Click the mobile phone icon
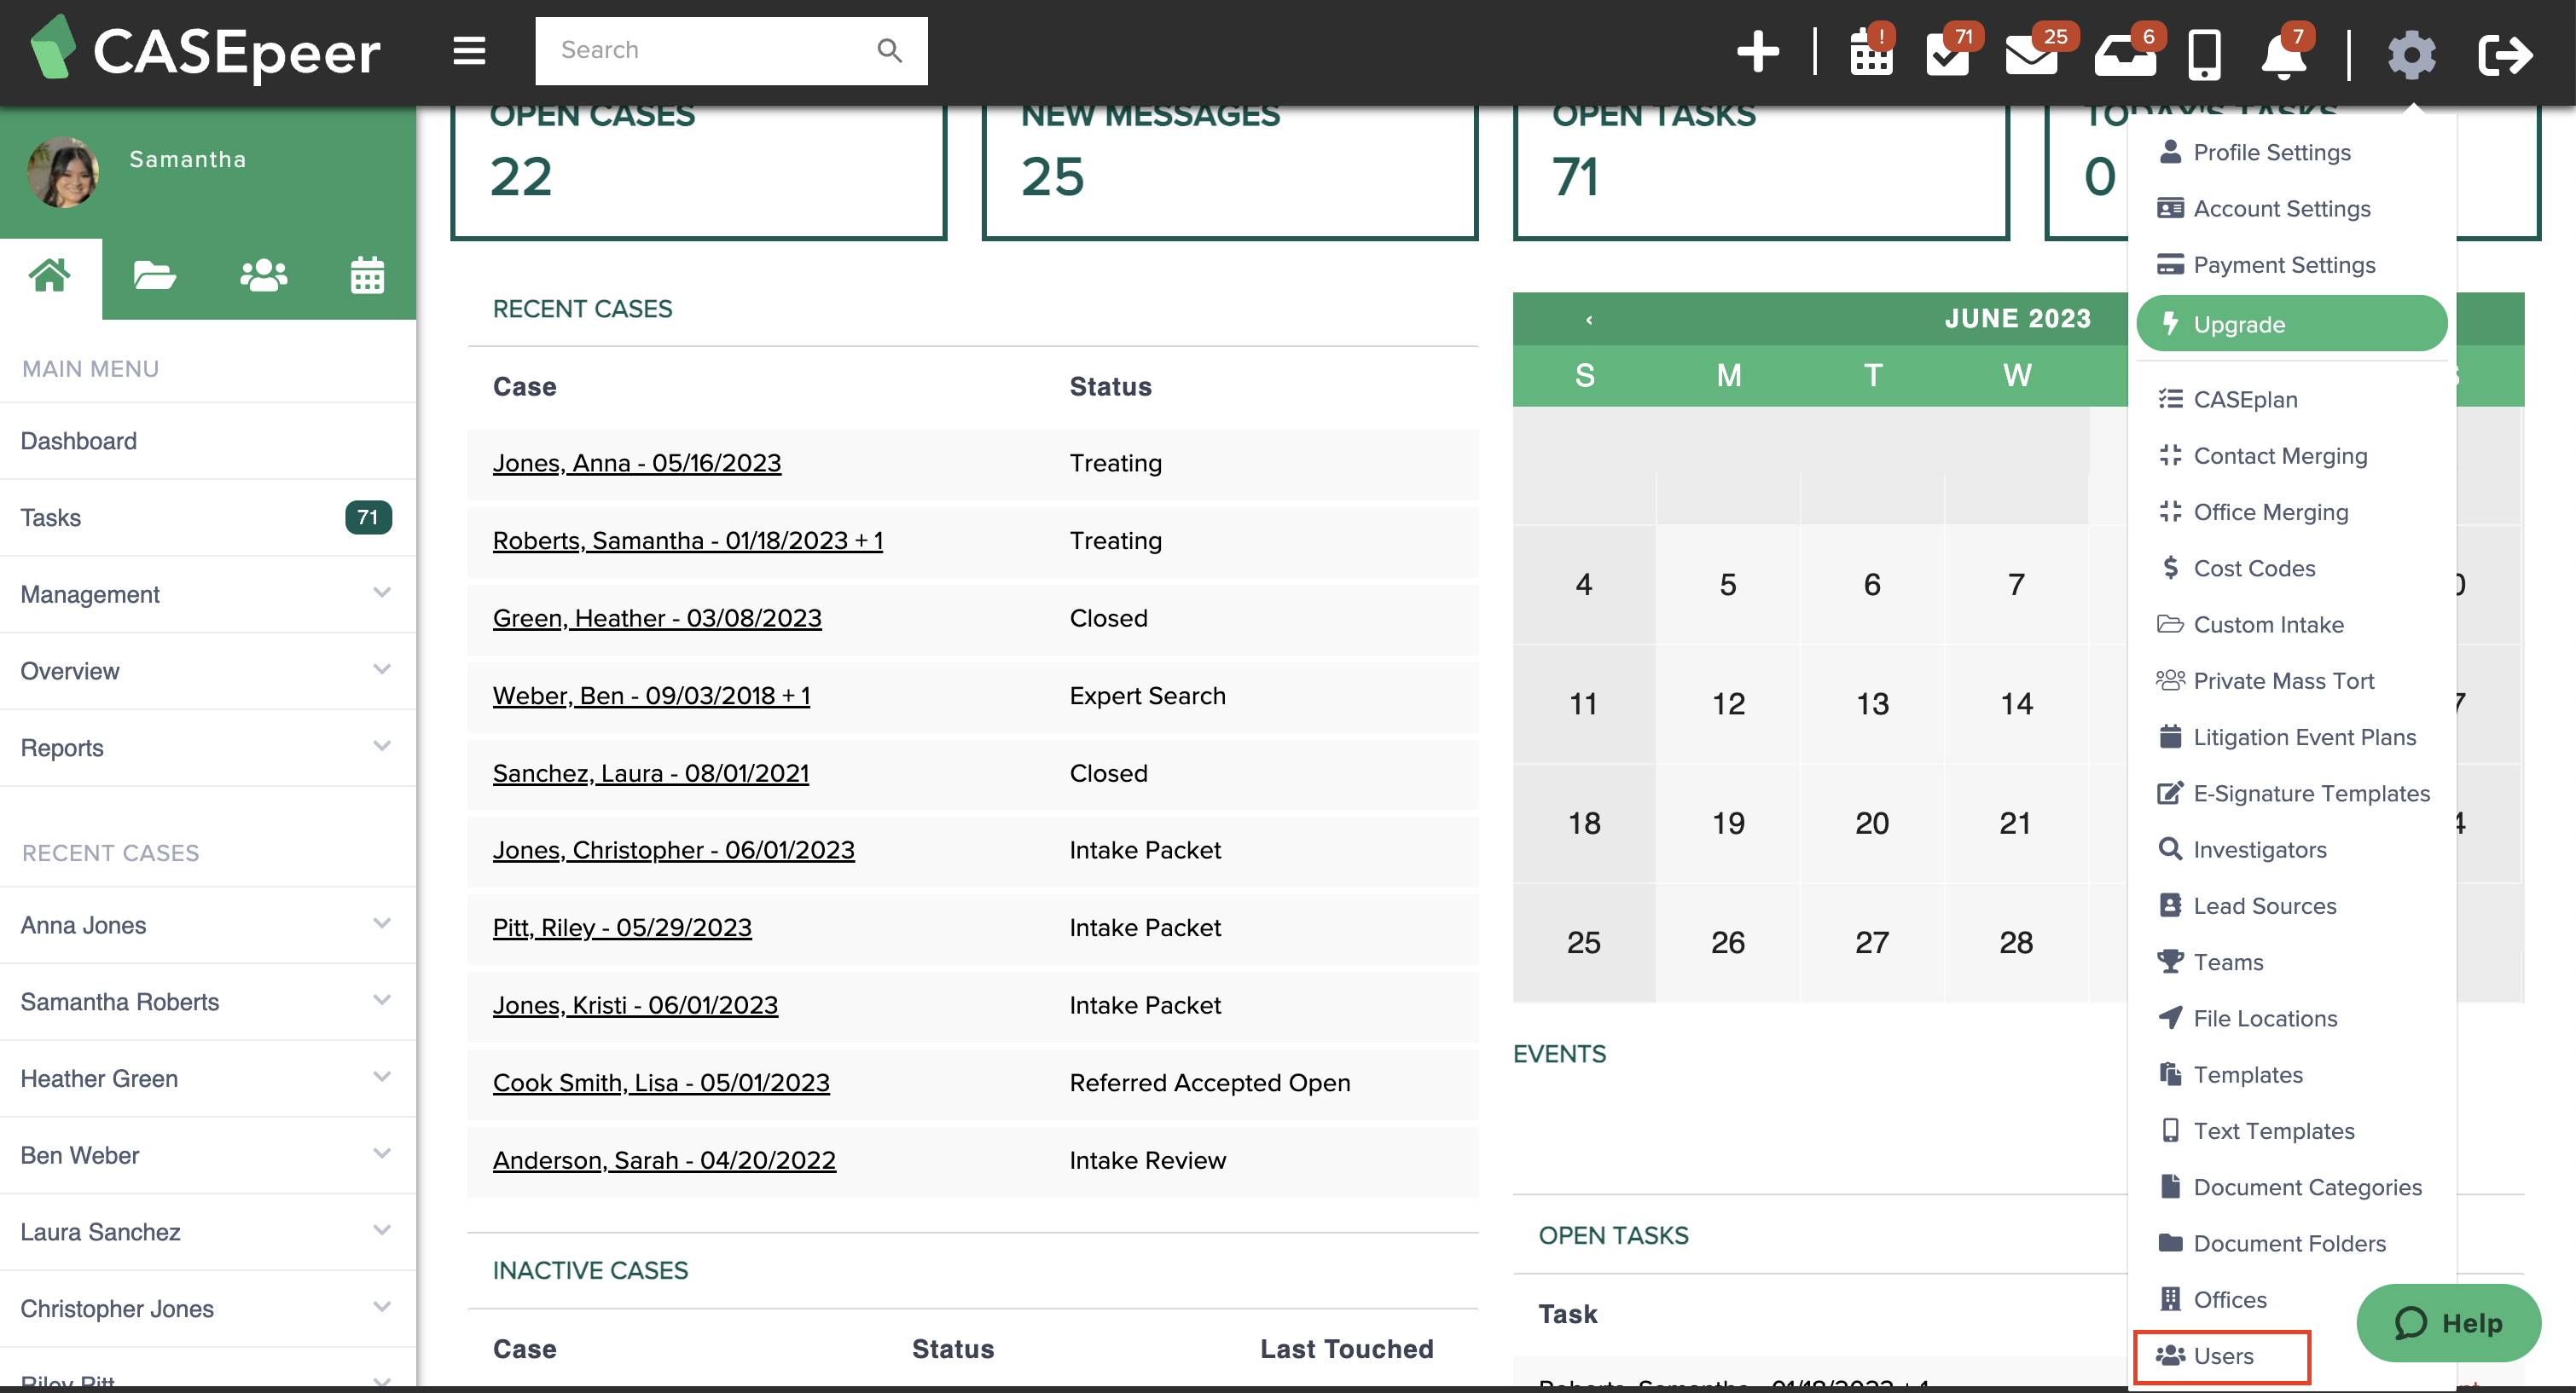This screenshot has height=1393, width=2576. click(x=2204, y=54)
